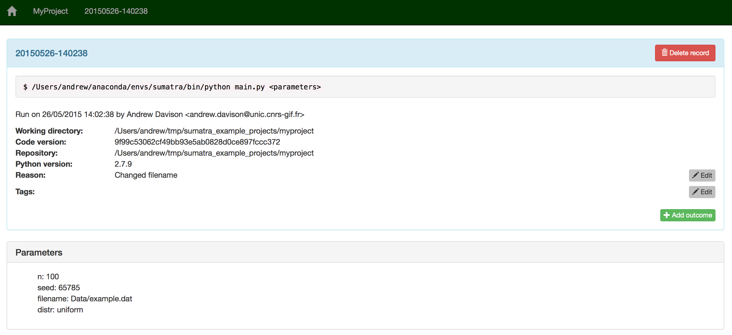Select the 'n: 100' parameter
Screen dimensions: 732x335
click(x=48, y=277)
